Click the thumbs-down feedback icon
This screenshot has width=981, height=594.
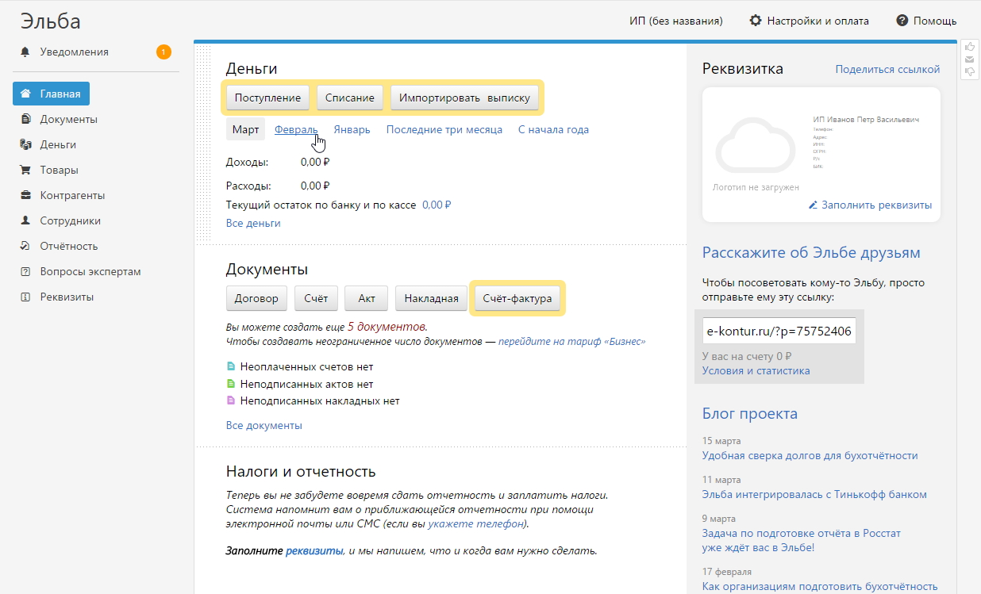coord(969,71)
